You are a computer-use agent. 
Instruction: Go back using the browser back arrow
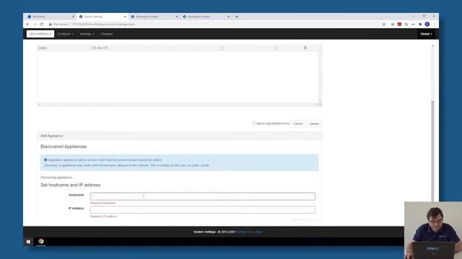pyautogui.click(x=28, y=24)
